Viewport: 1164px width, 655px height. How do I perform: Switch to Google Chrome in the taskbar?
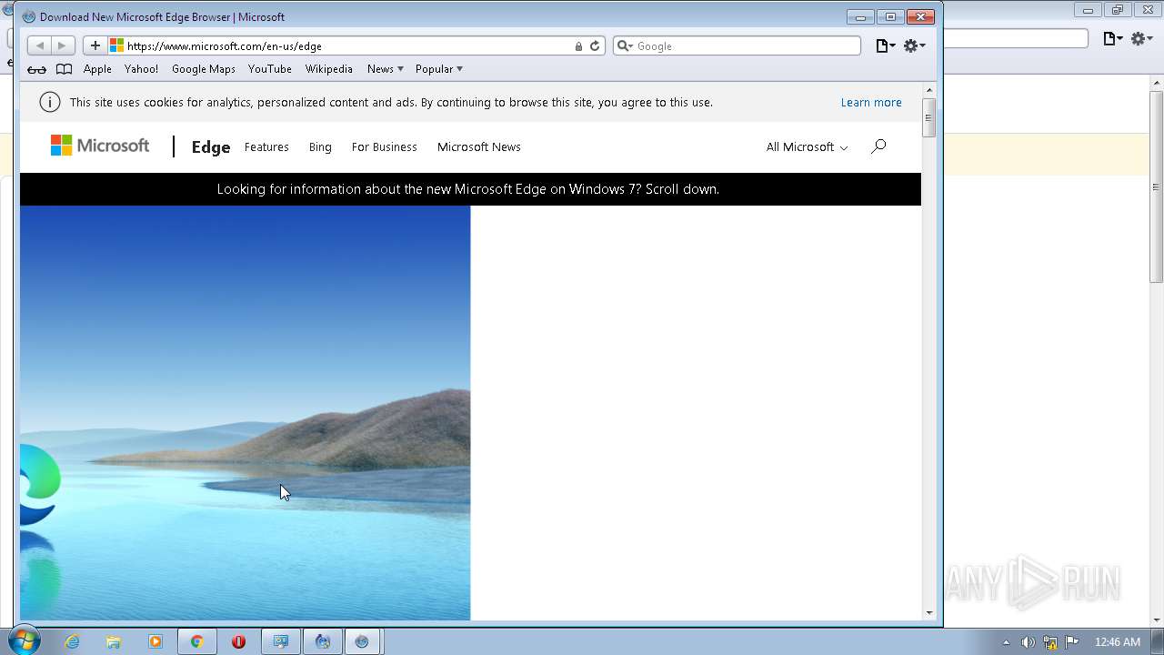[x=196, y=641]
